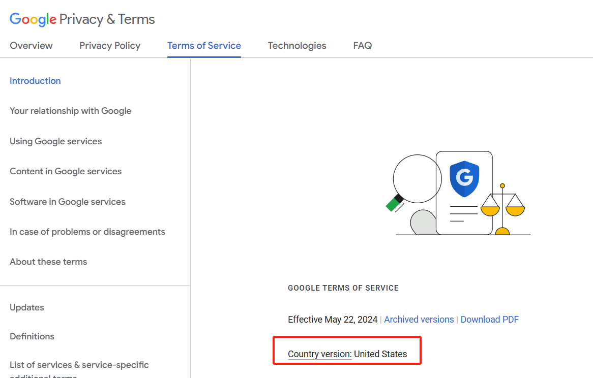This screenshot has height=378, width=593.
Task: Open the Updates page in sidebar
Action: pyautogui.click(x=27, y=307)
